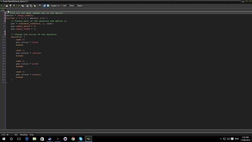Screen dimensions: 252x142
Task: Open Google Chrome from taskbar
Action: [x=73, y=139]
